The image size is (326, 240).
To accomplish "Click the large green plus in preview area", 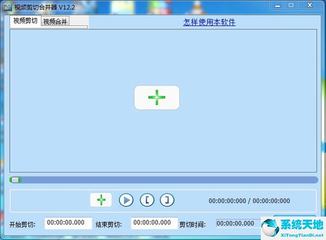I will 157,97.
